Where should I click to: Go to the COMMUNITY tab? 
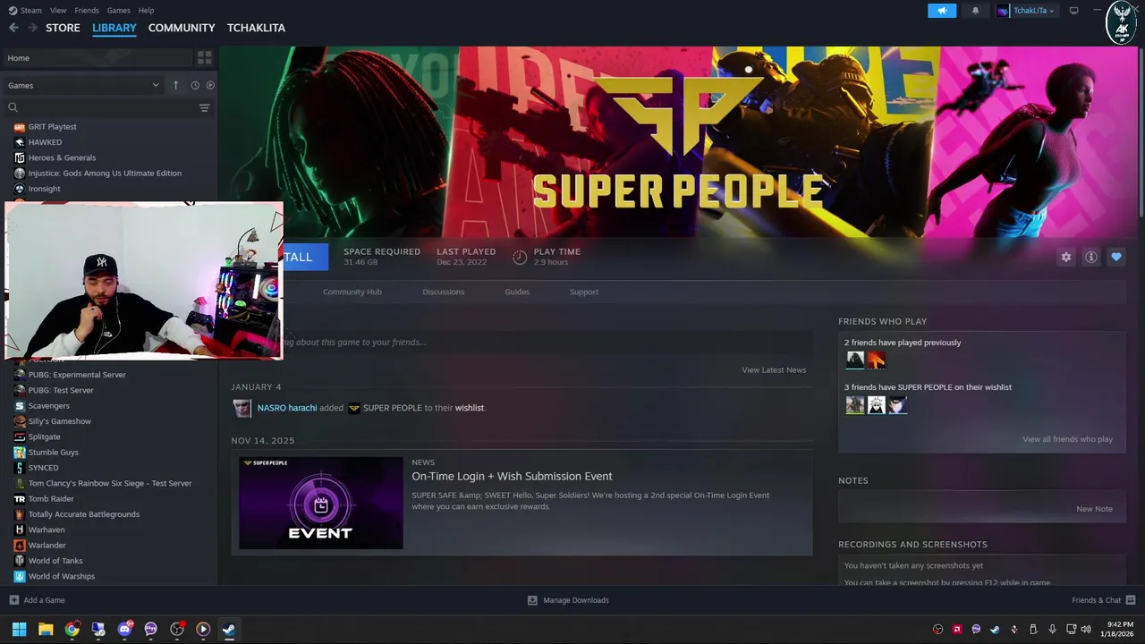click(182, 28)
